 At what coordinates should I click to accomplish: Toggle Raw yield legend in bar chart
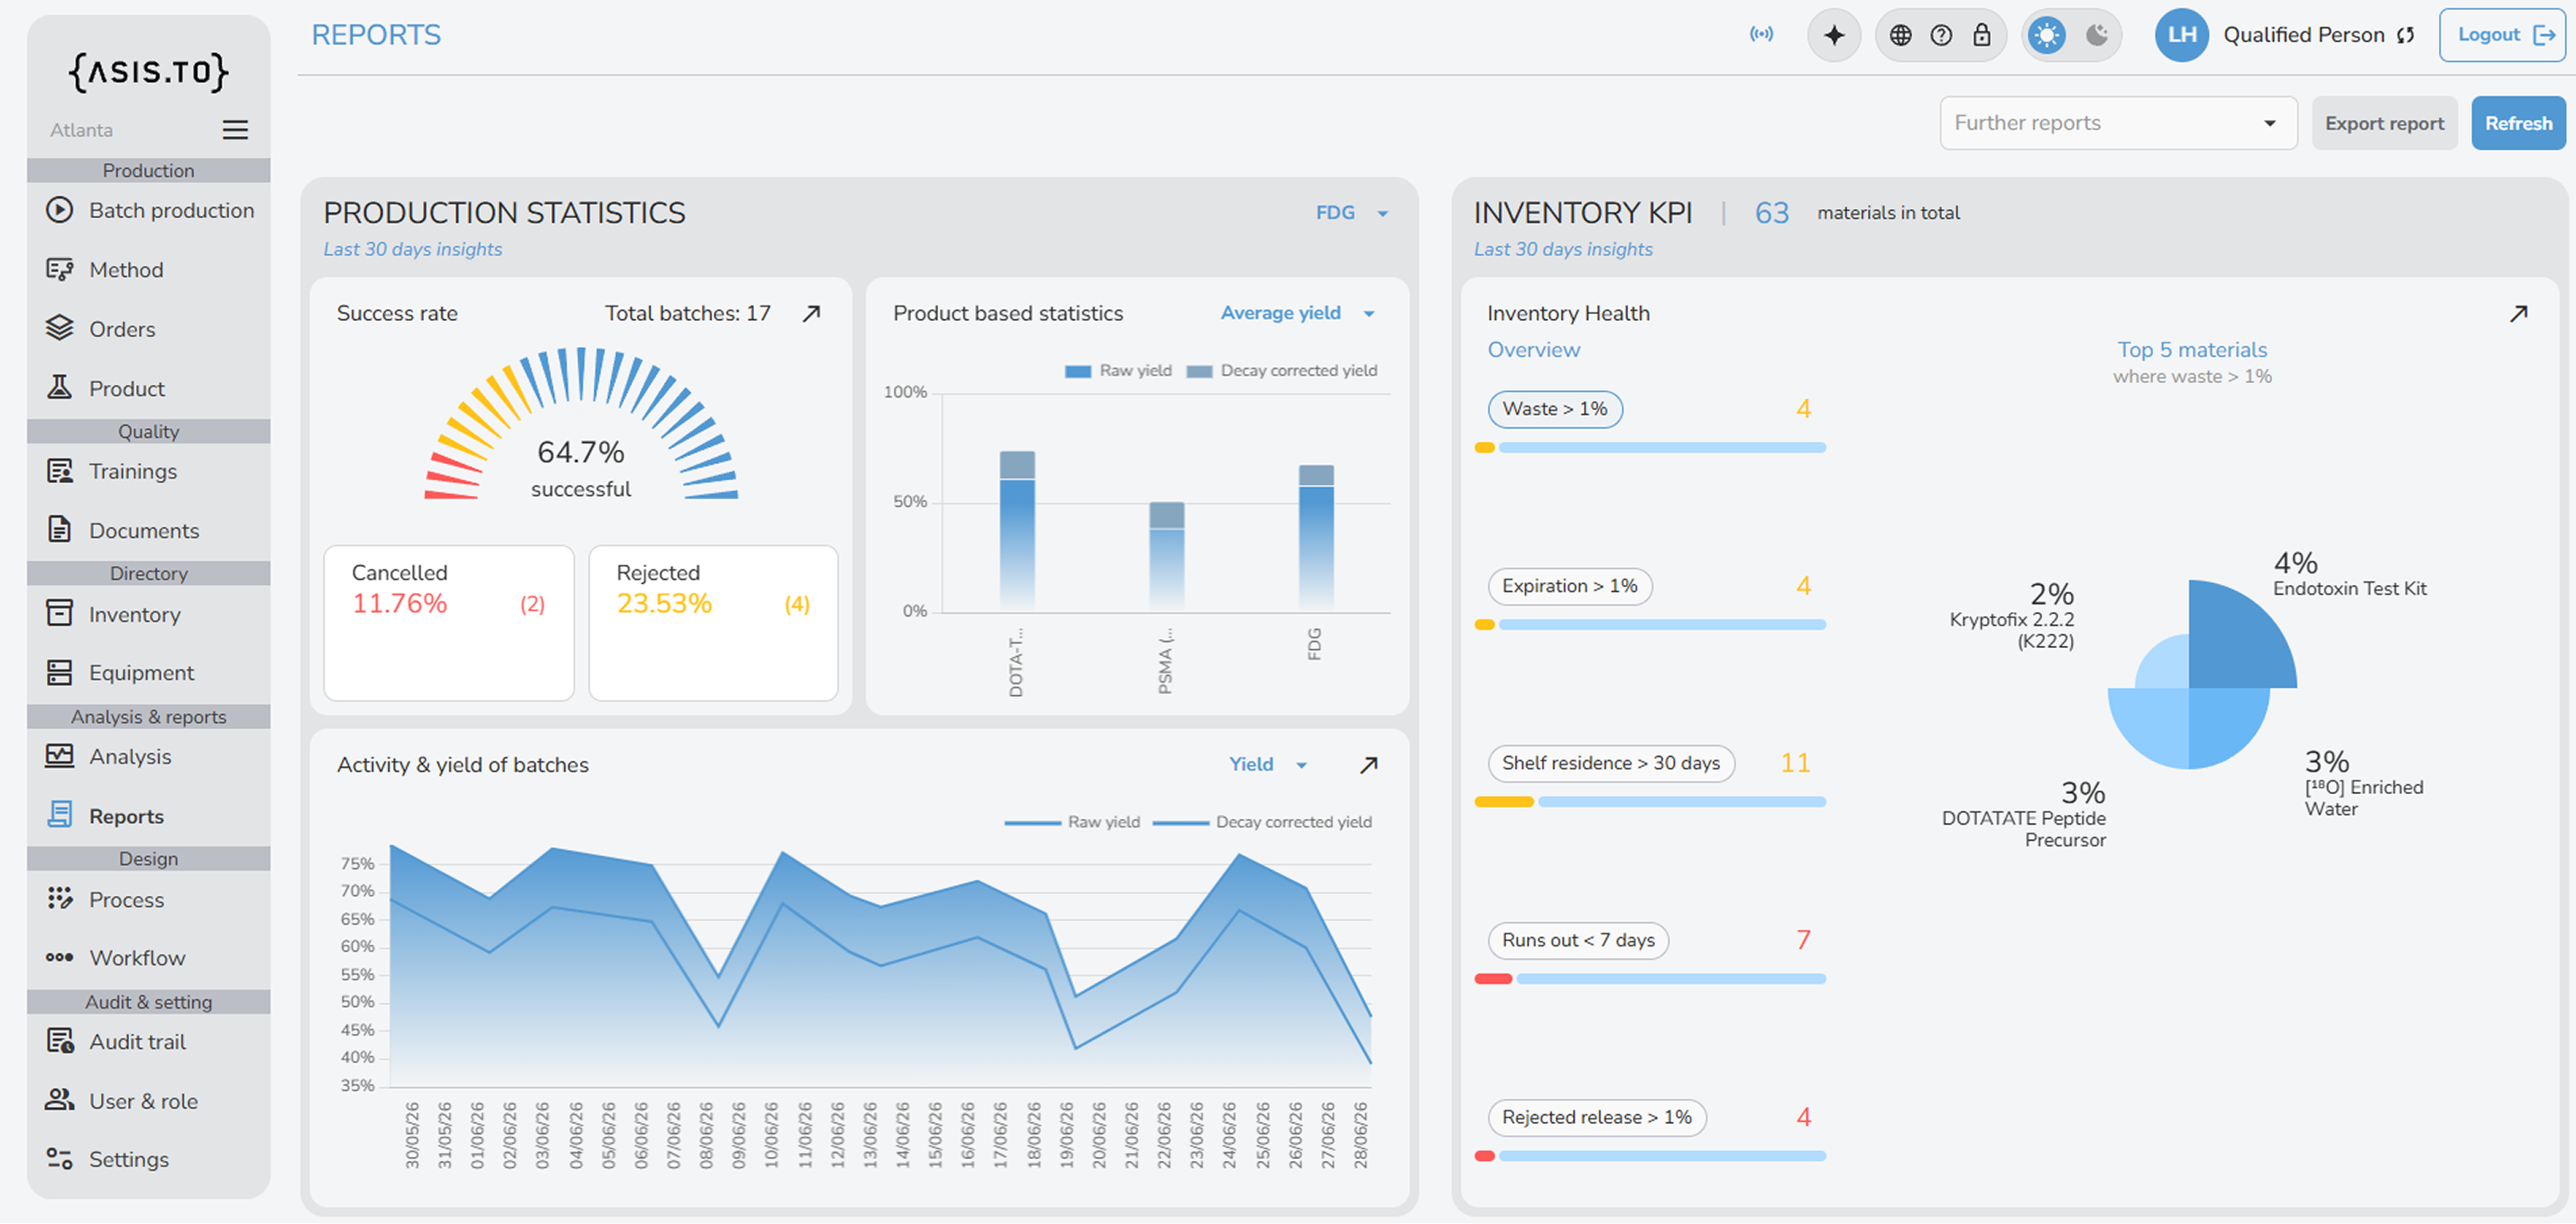(1118, 370)
